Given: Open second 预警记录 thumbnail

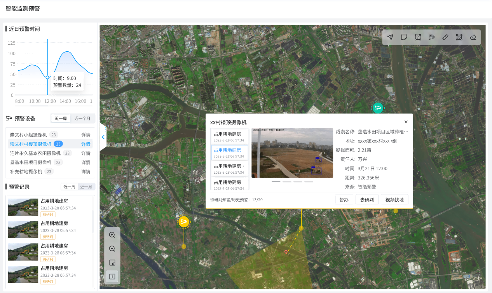Looking at the screenshot, I should tap(23, 230).
